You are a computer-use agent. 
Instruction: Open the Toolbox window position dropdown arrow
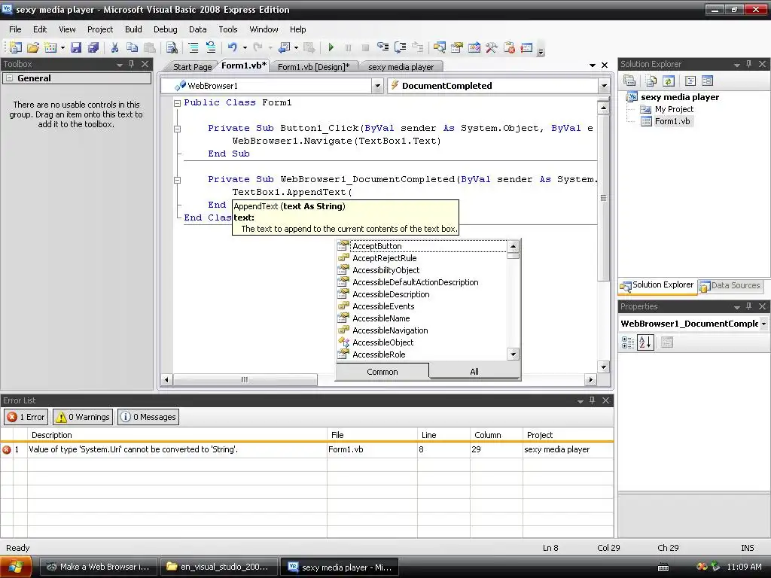[120, 65]
